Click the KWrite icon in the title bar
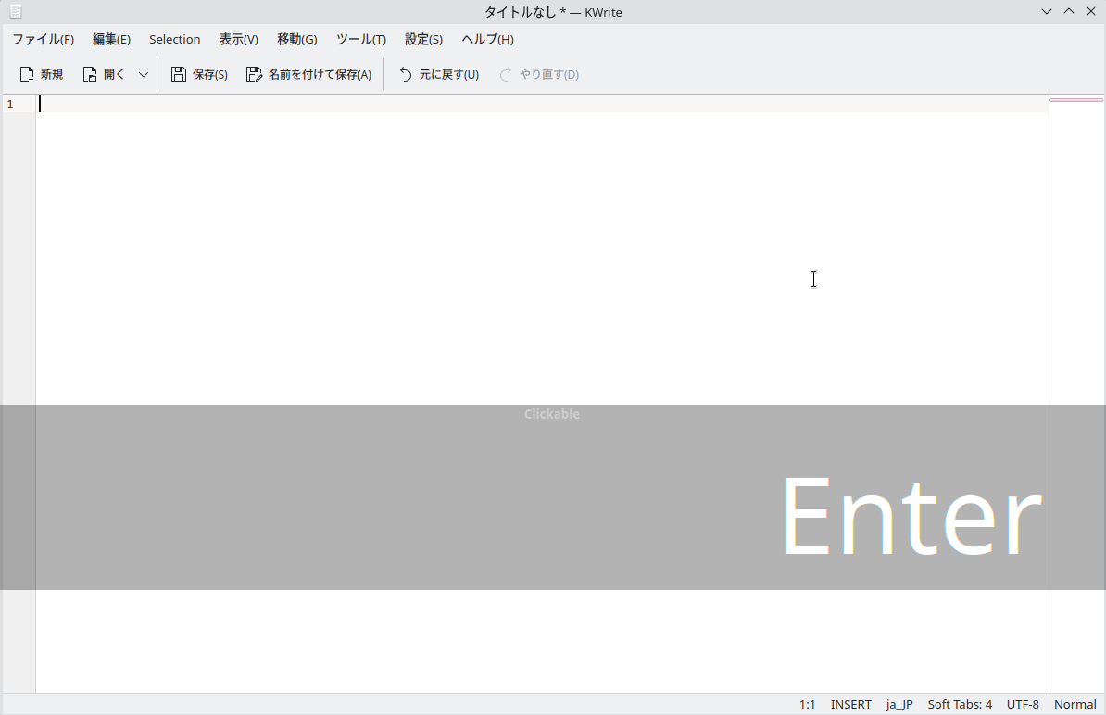The width and height of the screenshot is (1106, 715). [15, 11]
